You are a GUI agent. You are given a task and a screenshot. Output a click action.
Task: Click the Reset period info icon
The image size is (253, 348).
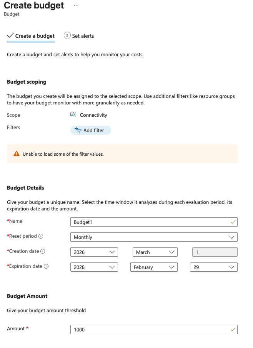(x=41, y=236)
